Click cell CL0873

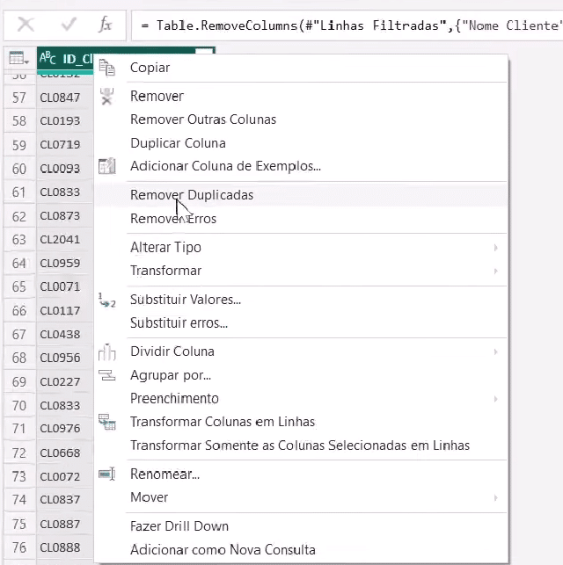60,216
